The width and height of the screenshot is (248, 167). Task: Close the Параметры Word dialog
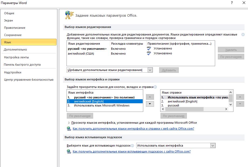(244, 3)
